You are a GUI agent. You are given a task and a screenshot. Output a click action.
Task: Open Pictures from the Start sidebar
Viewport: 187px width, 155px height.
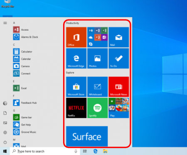tap(5, 123)
